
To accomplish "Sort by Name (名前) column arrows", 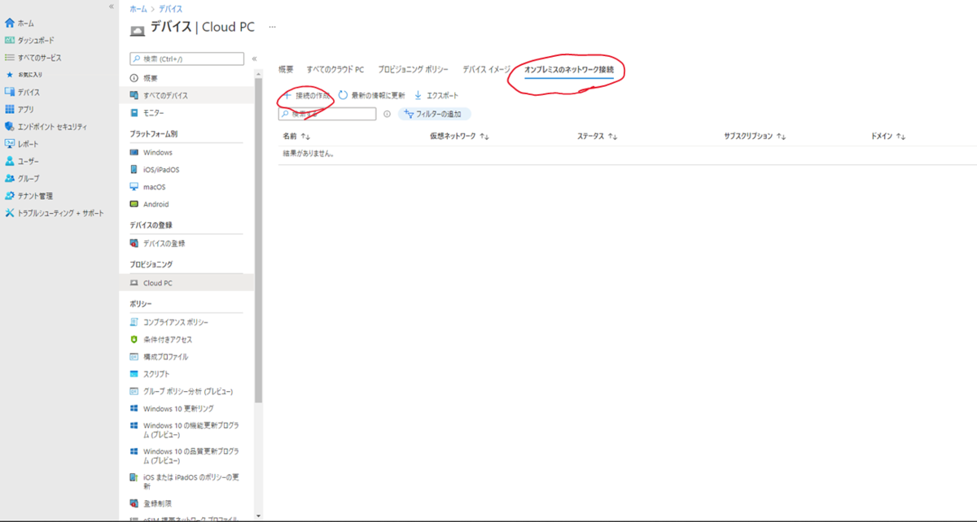I will tap(306, 137).
